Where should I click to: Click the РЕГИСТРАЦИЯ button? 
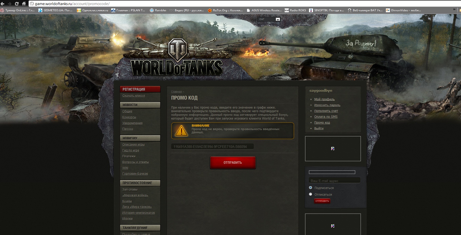pos(140,89)
